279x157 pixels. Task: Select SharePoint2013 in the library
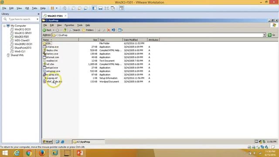pyautogui.click(x=23, y=48)
